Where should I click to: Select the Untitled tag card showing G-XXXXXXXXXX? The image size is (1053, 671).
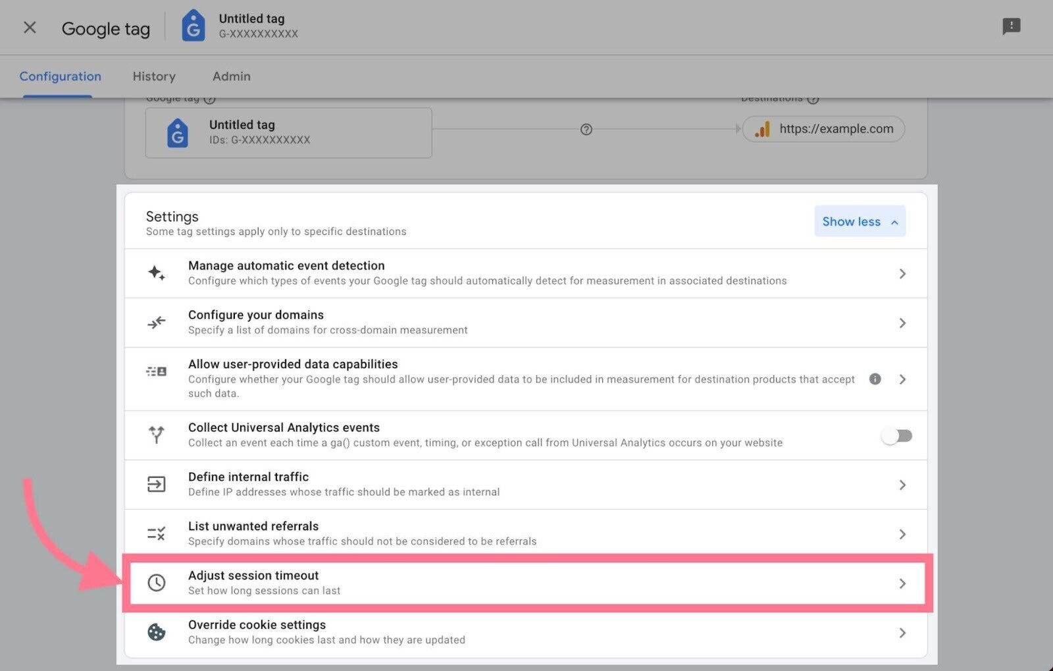[x=288, y=132]
